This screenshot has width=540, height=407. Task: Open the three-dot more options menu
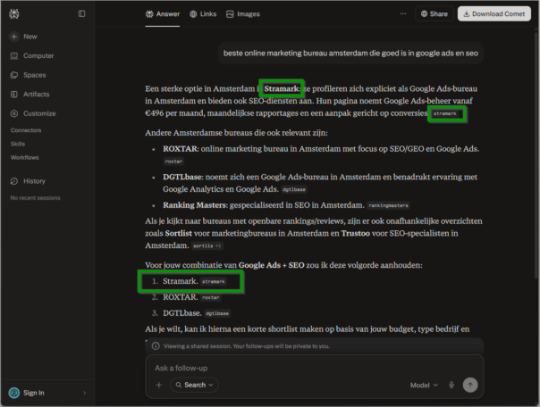403,13
